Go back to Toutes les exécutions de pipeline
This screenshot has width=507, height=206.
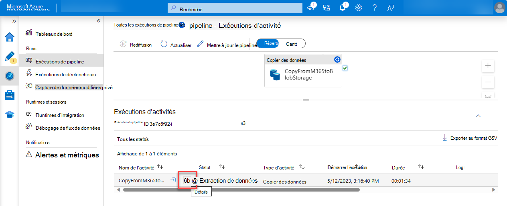(x=145, y=25)
